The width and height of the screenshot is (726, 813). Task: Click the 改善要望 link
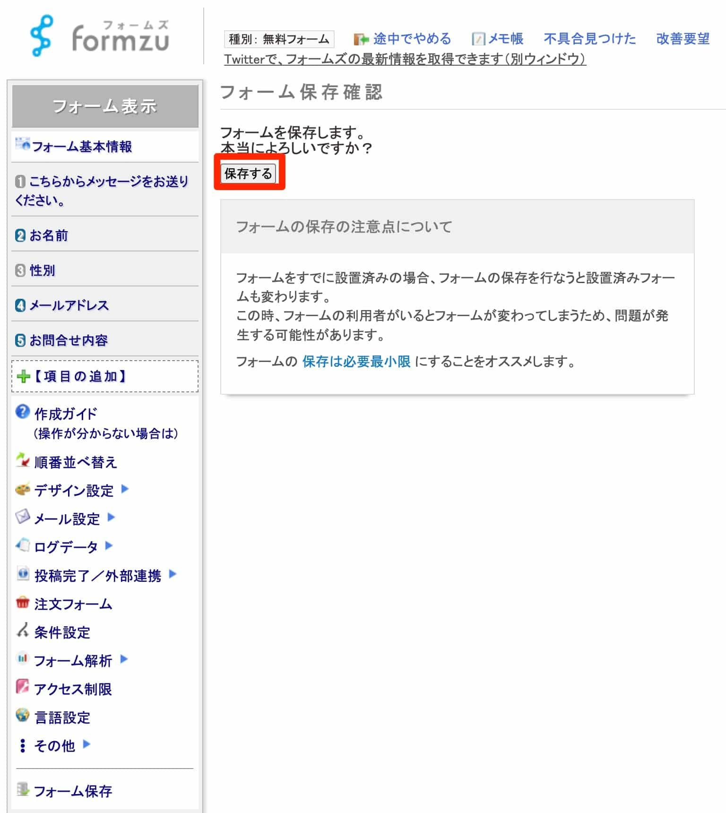(x=683, y=39)
